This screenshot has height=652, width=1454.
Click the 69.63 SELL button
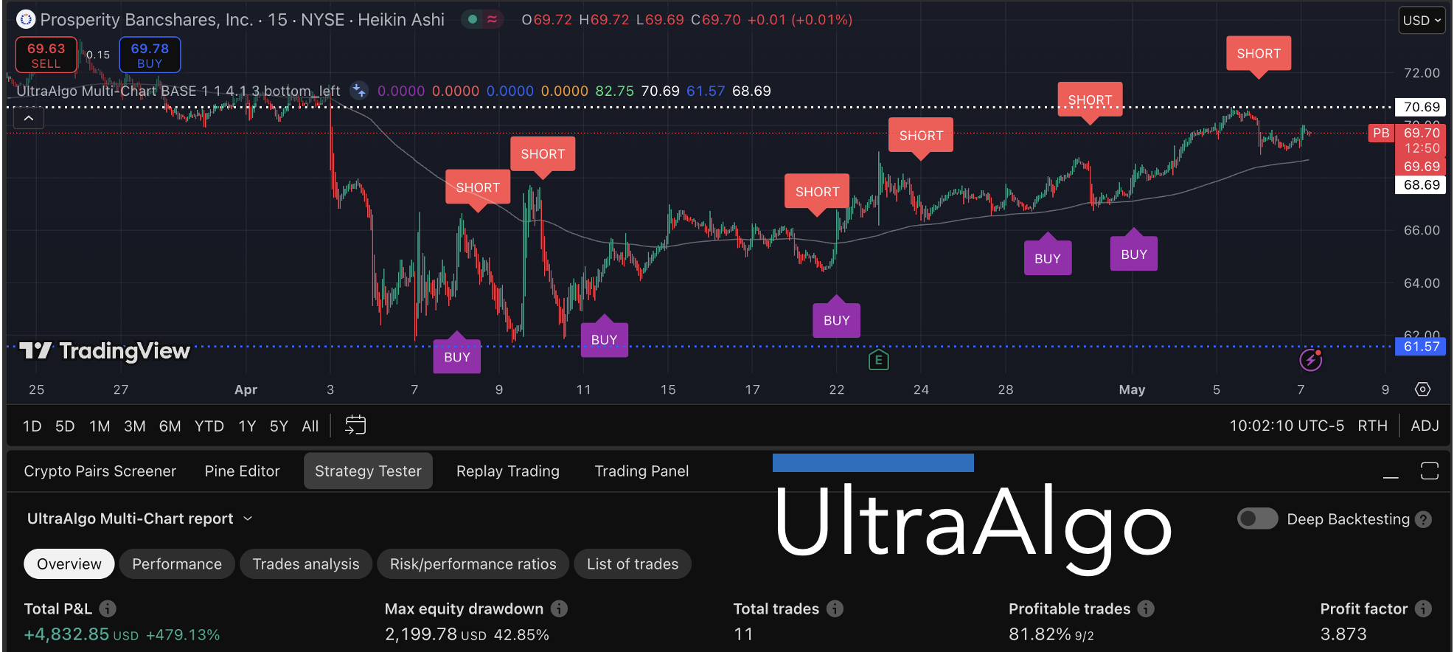[46, 55]
